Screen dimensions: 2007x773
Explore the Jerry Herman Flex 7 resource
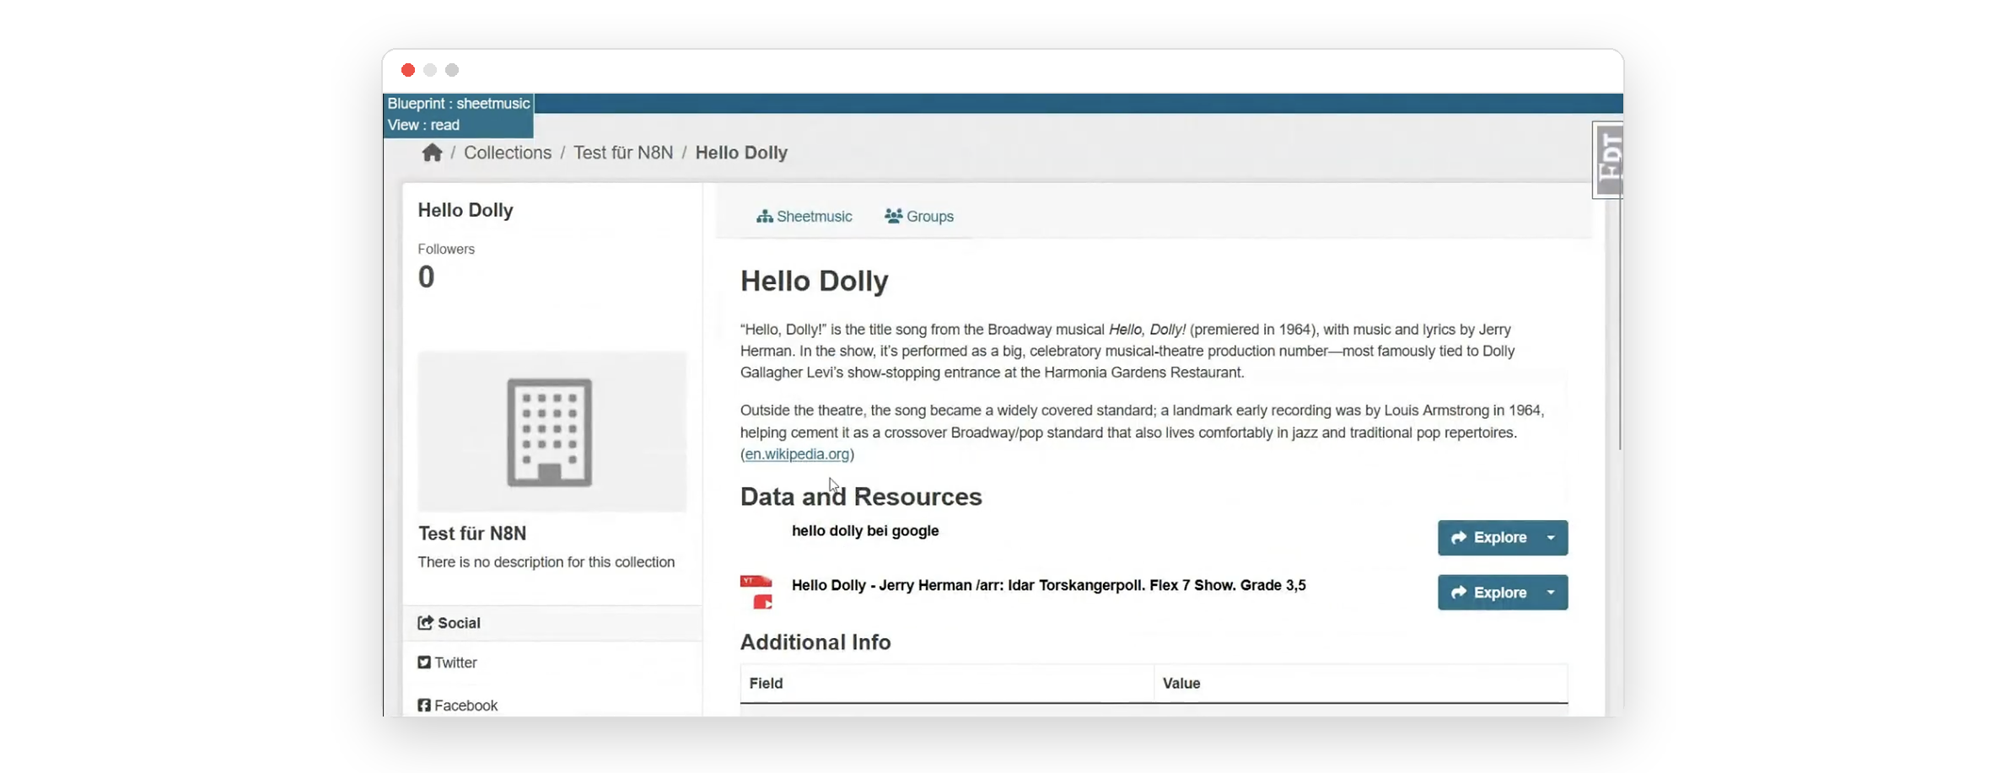[x=1490, y=593]
